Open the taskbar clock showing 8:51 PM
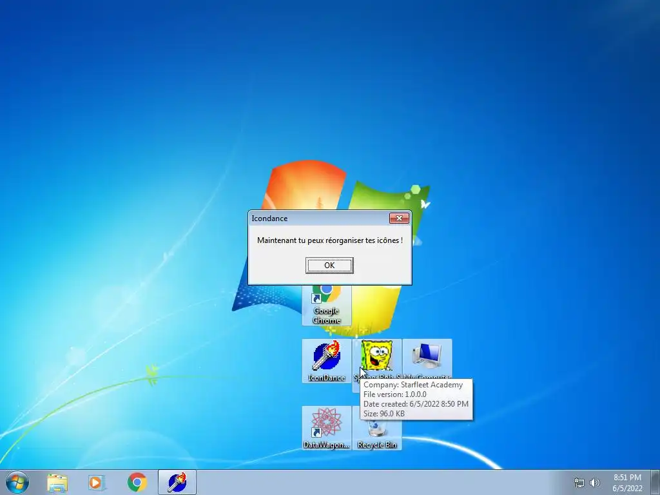 627,483
